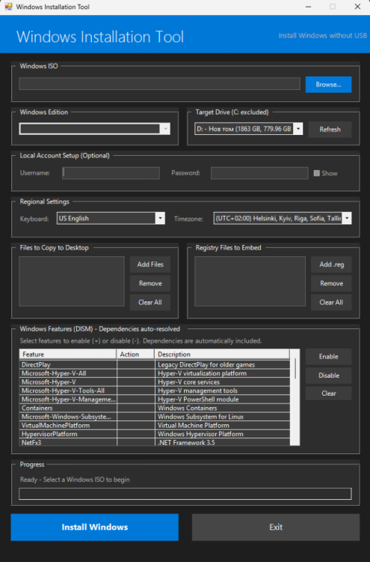Click Disable for the selected feature

328,375
